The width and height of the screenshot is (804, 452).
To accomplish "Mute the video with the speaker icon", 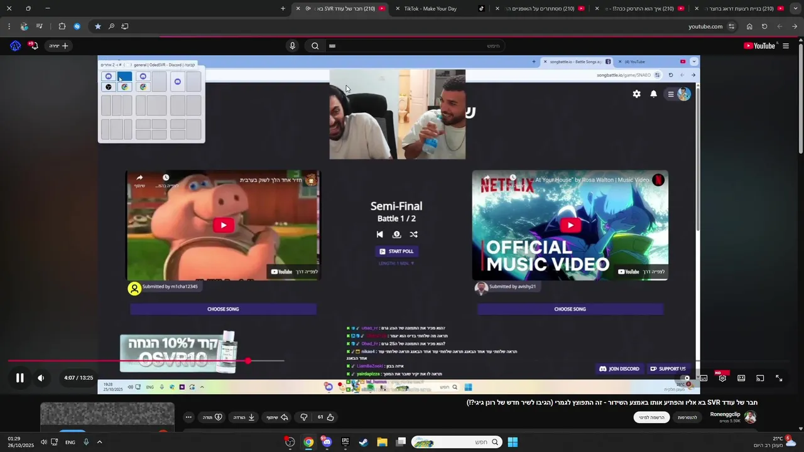I will (x=41, y=378).
